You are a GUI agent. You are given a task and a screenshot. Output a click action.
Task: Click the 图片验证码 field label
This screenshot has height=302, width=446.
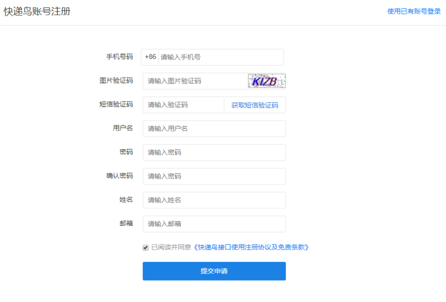(116, 81)
